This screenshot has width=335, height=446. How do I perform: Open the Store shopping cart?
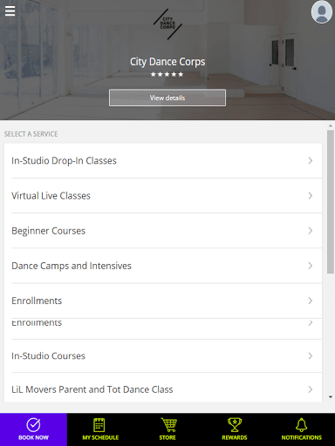[x=168, y=425]
